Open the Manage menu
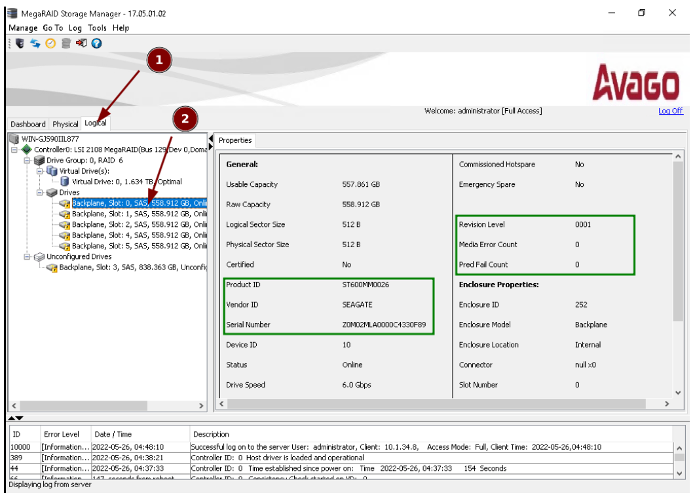 click(23, 28)
